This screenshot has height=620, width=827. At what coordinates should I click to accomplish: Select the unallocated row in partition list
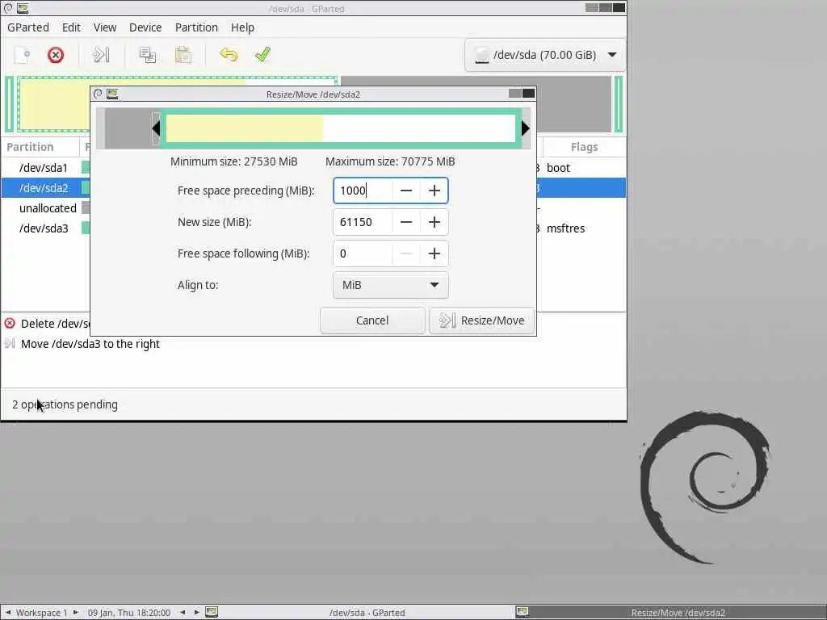tap(313, 208)
